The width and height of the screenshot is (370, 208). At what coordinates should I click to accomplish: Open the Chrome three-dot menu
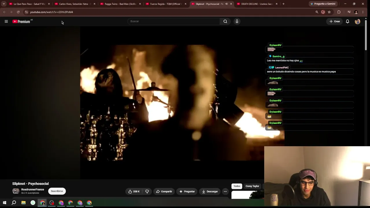point(363,12)
